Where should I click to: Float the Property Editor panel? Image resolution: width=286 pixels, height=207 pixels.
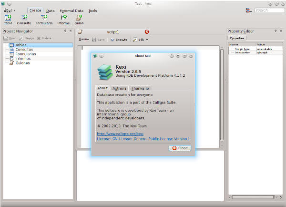[276, 31]
